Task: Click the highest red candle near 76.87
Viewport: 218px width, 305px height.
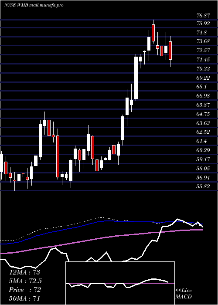Action: click(x=153, y=33)
